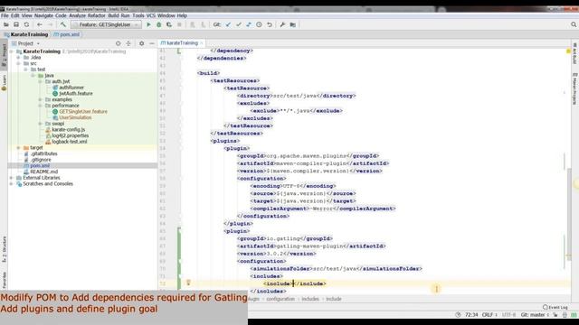Navigate forward with the right arrow icon

[x=51, y=24]
